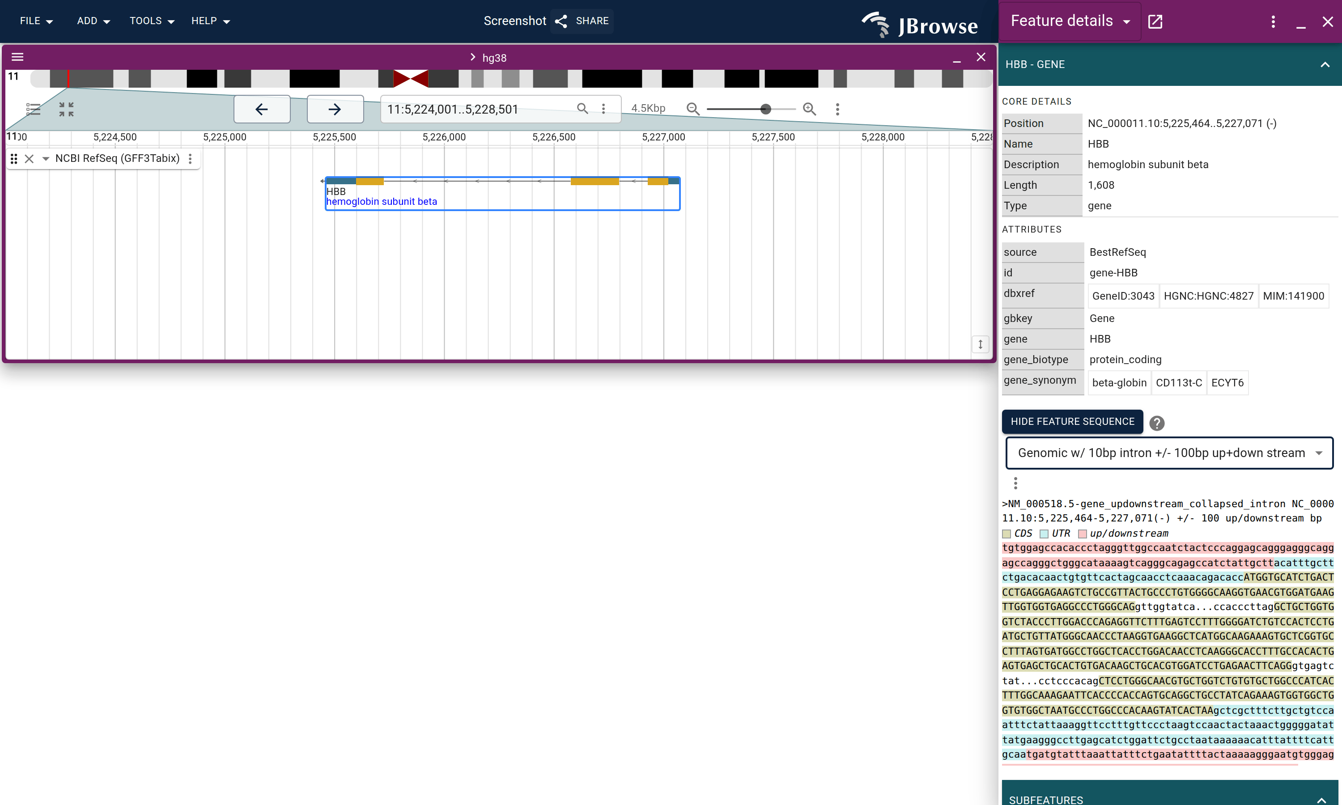Click the chromosome 11 ideogram overview

[511, 78]
